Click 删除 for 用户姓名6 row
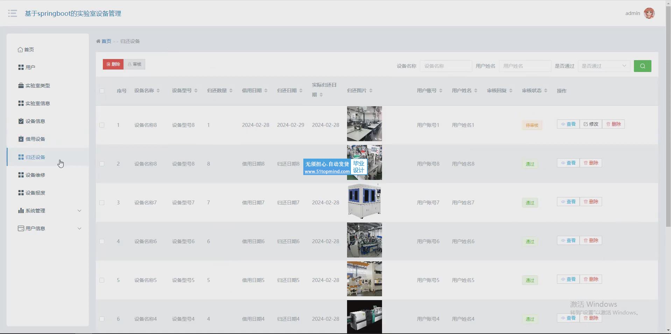Viewport: 671px width, 334px height. (591, 240)
